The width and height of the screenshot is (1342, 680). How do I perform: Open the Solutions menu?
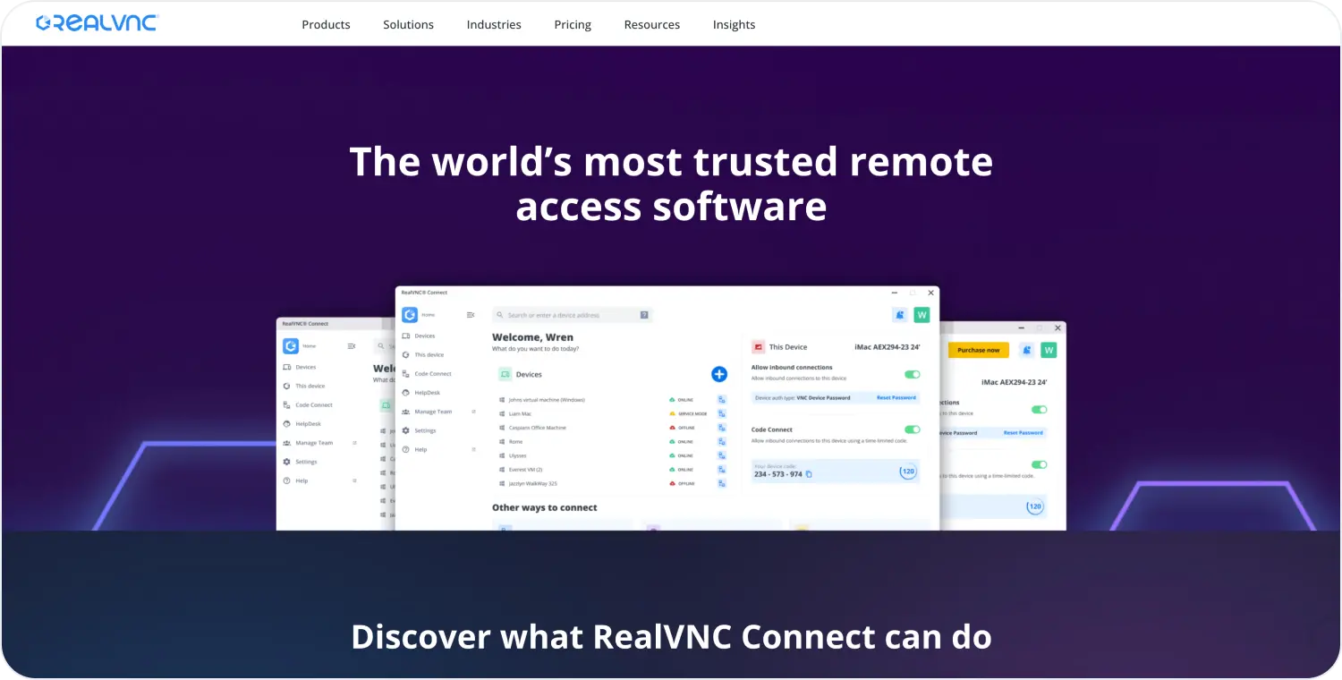408,24
